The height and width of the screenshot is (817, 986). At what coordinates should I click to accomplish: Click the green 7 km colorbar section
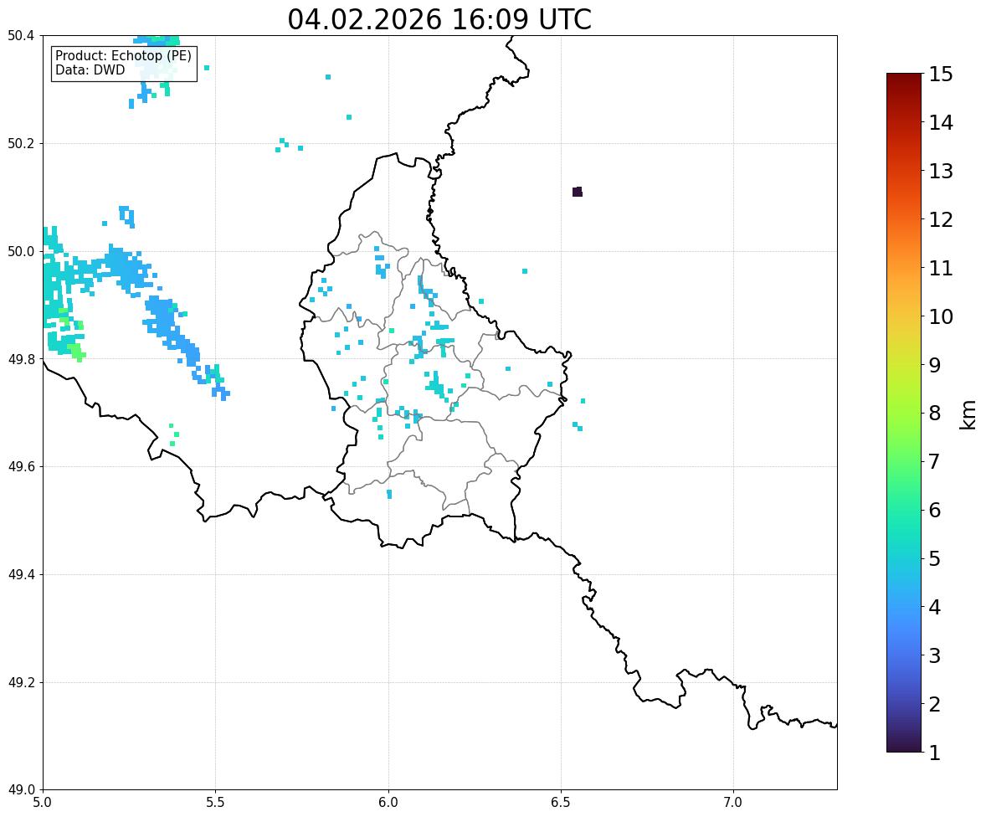pyautogui.click(x=904, y=461)
